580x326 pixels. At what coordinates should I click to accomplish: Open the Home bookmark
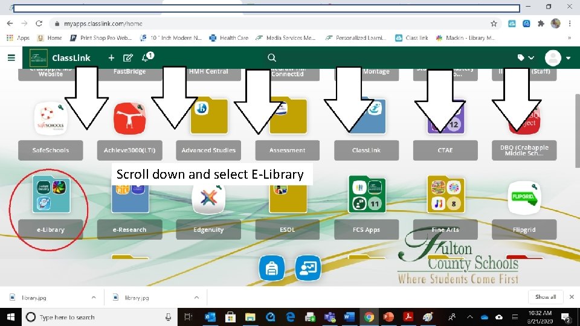tap(50, 37)
